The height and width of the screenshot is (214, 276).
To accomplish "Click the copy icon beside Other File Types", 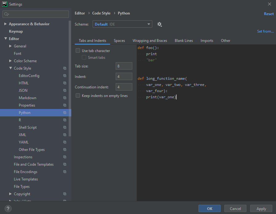I will pos(65,150).
